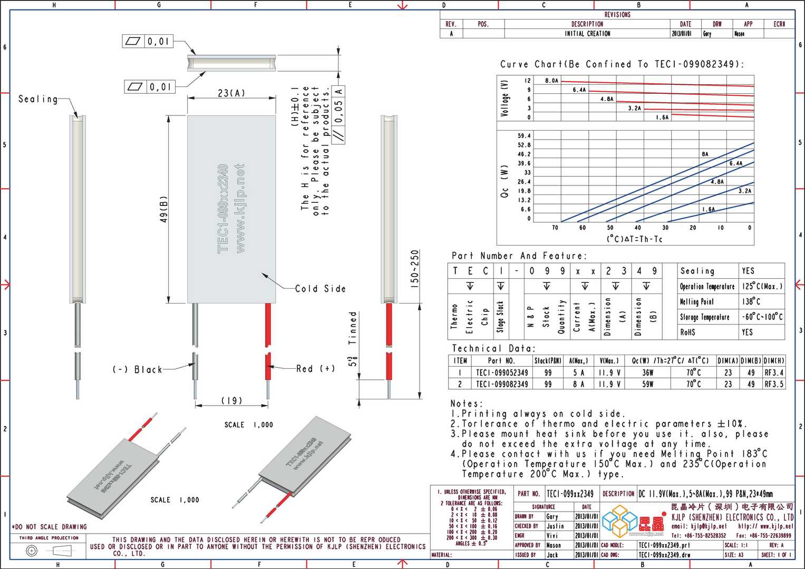Click the 'Technical Data:' heading
Screen dimensions: 805x569
493,349
